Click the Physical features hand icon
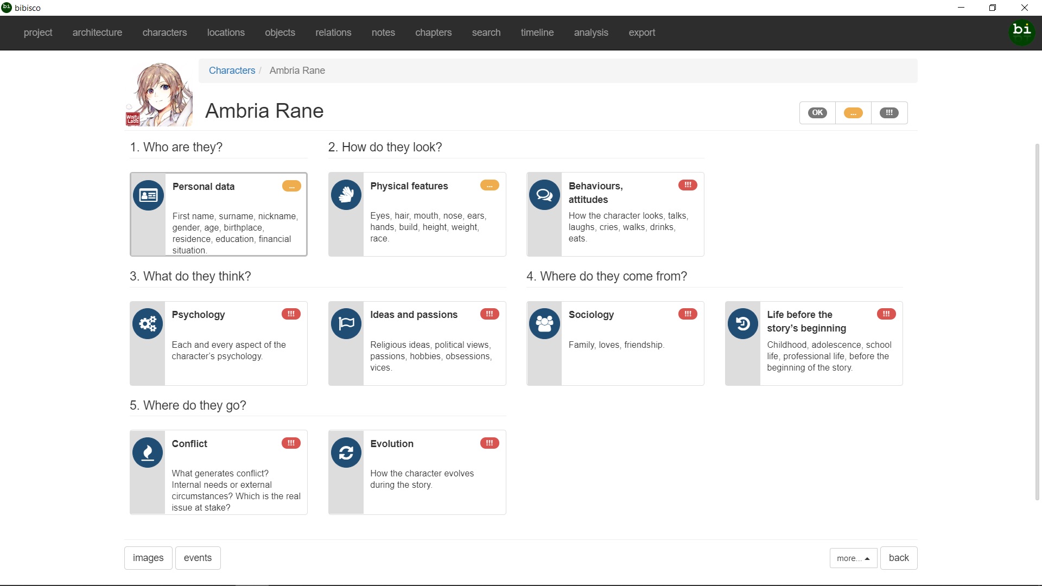 (x=346, y=195)
